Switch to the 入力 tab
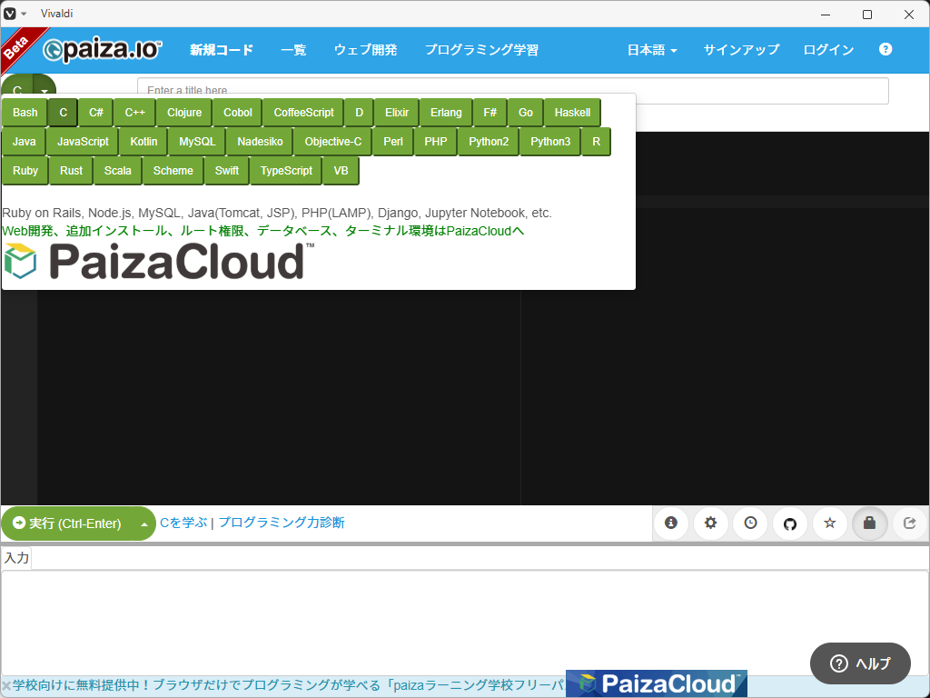 coord(16,558)
